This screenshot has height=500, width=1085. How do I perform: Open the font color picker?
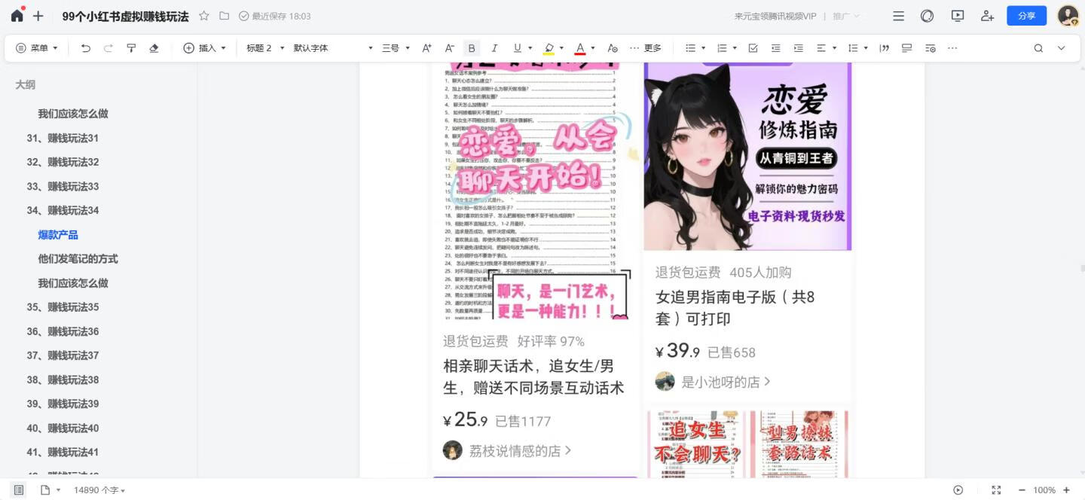click(x=579, y=47)
